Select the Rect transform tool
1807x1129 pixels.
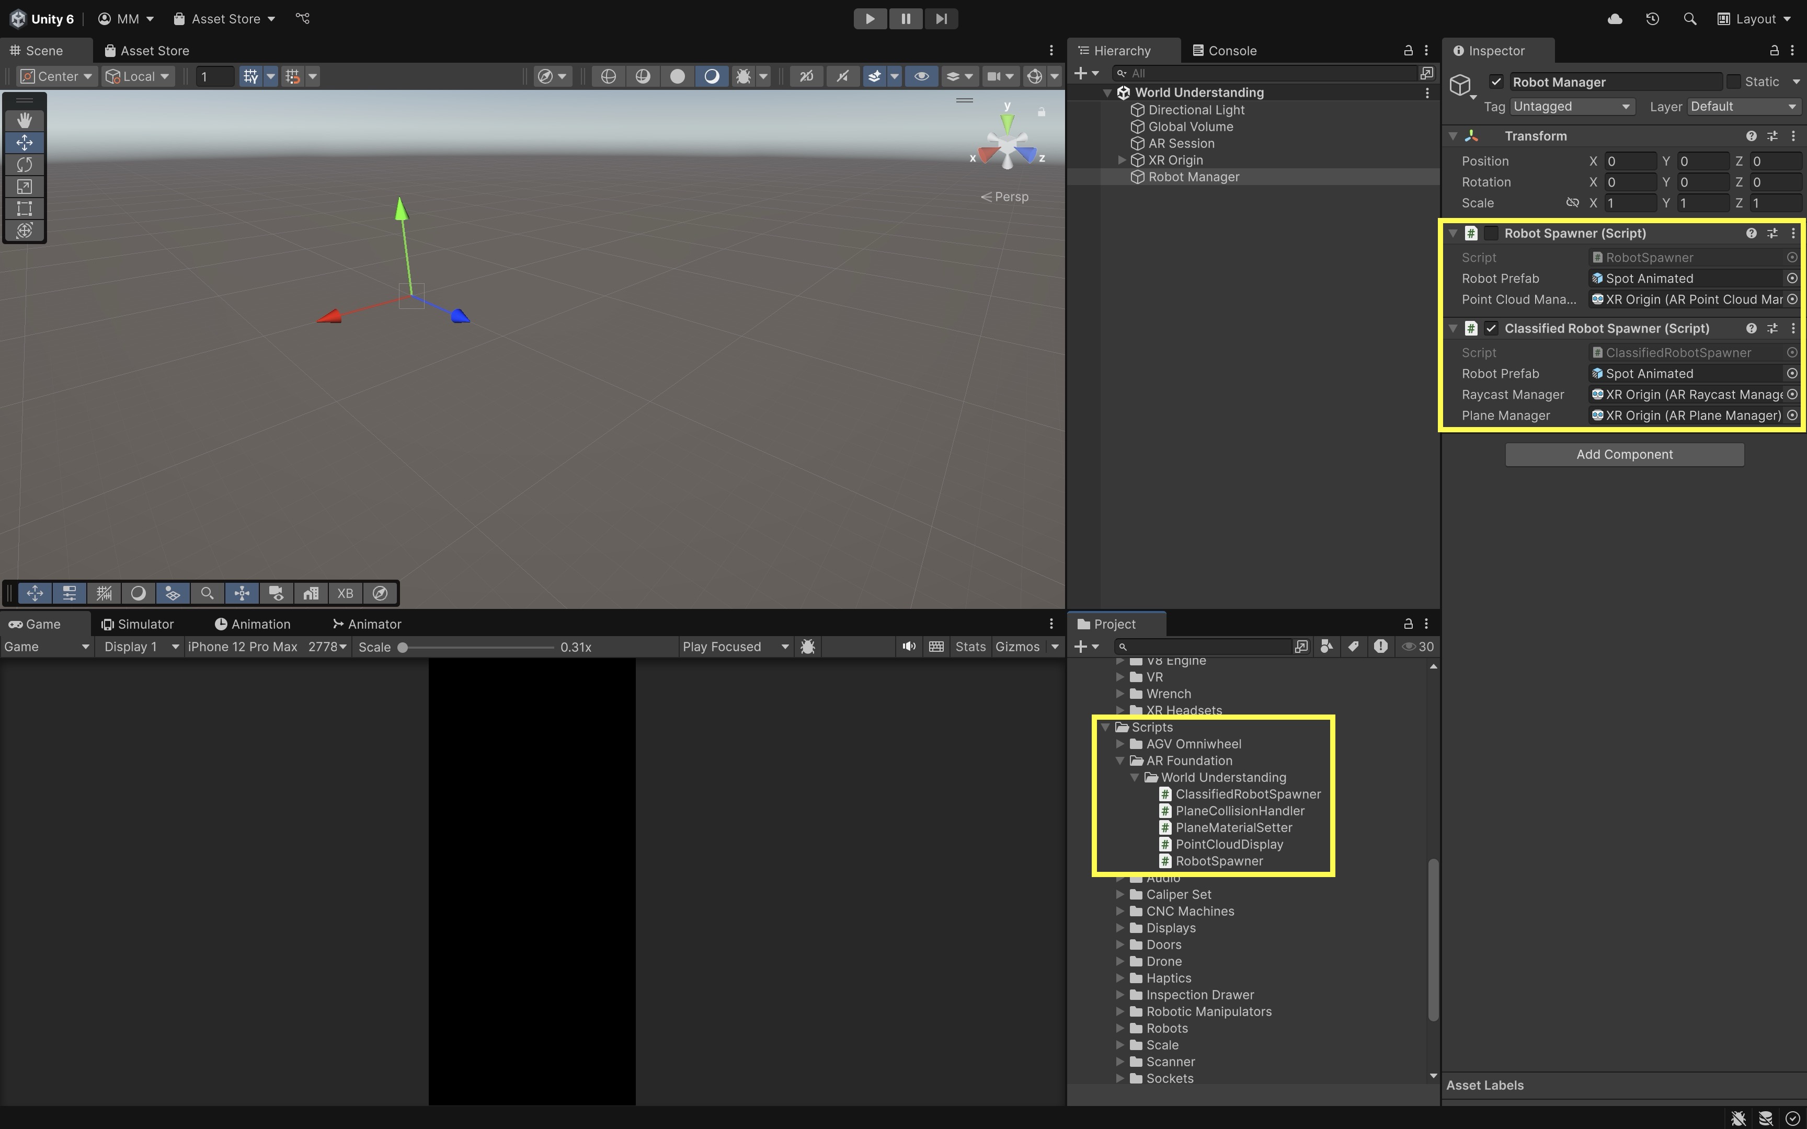pyautogui.click(x=25, y=209)
